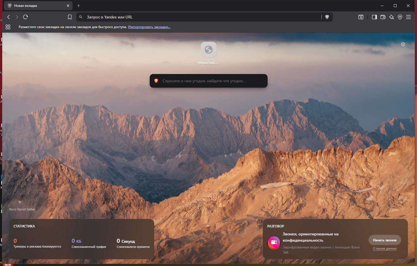Image resolution: width=417 pixels, height=266 pixels.
Task: Click the "Трекеры и реклама блокируются" stat label
Action: (37, 247)
